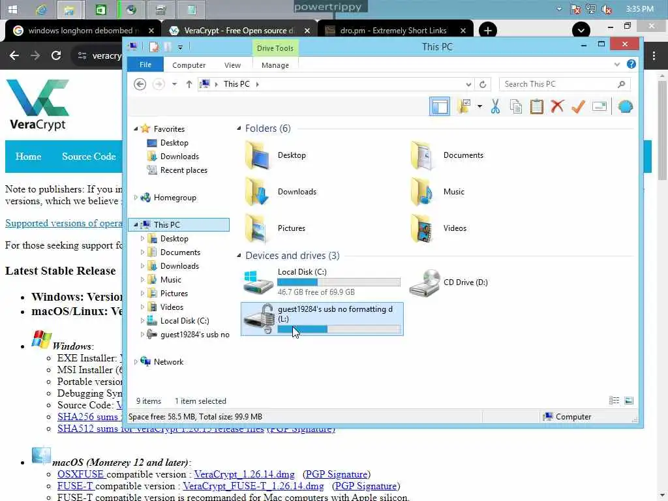Image resolution: width=668 pixels, height=501 pixels.
Task: Open the recent locations dropdown arrow
Action: [174, 84]
